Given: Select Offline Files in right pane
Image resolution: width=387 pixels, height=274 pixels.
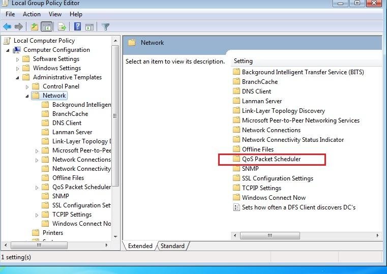Looking at the screenshot, I should click(258, 149).
